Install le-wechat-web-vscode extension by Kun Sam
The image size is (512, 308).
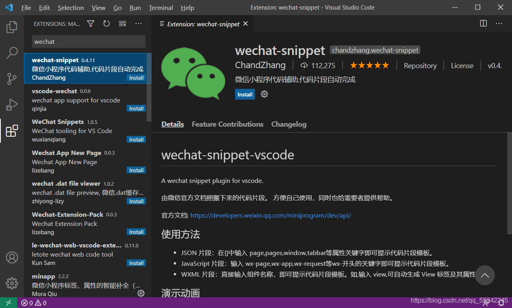(136, 263)
